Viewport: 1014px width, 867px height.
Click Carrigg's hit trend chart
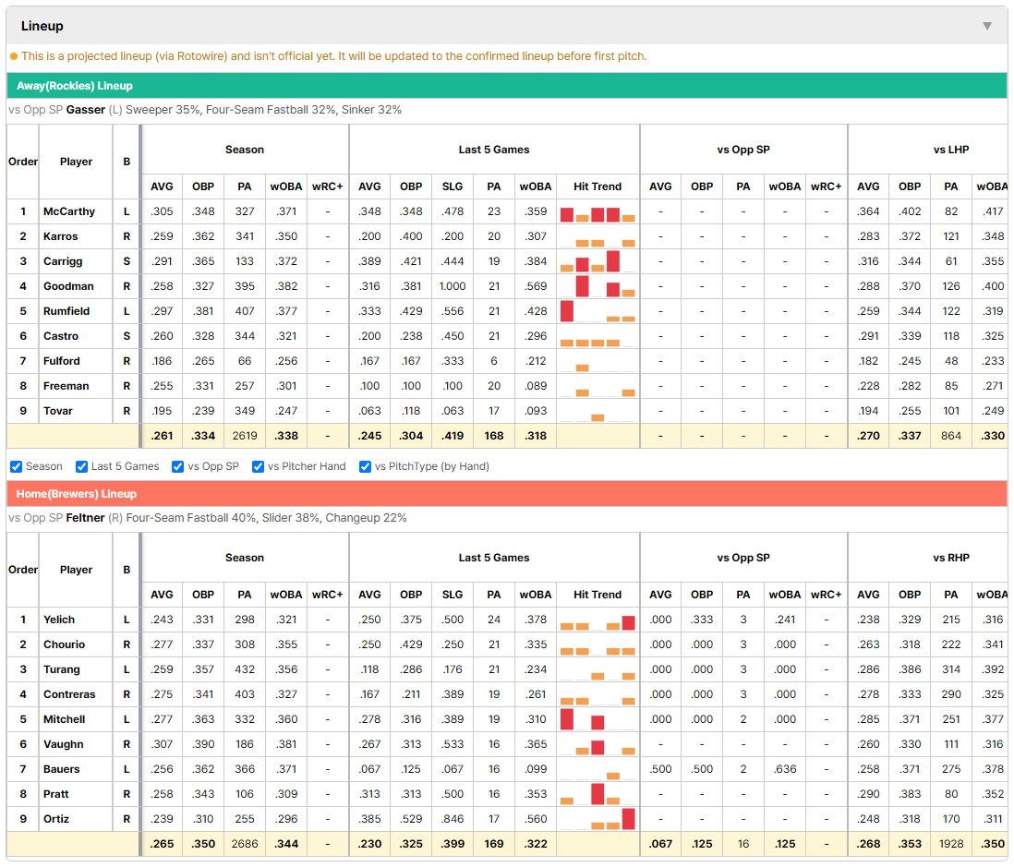(598, 262)
